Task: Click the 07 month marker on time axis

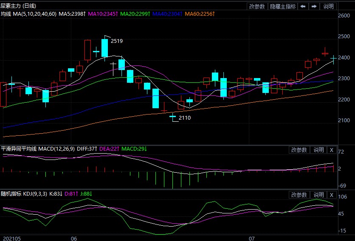Action: coord(252,238)
